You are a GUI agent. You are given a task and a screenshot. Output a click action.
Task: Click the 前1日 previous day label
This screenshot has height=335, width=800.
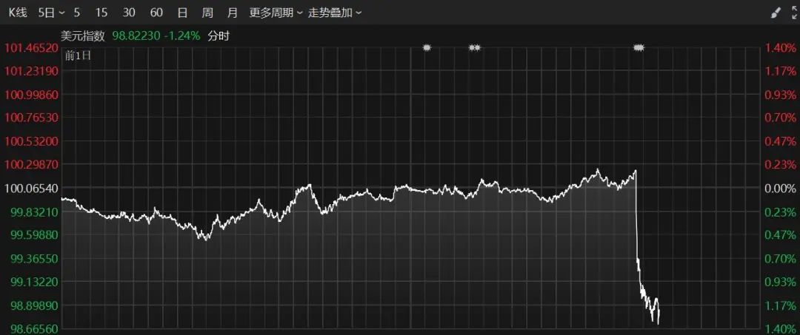77,55
